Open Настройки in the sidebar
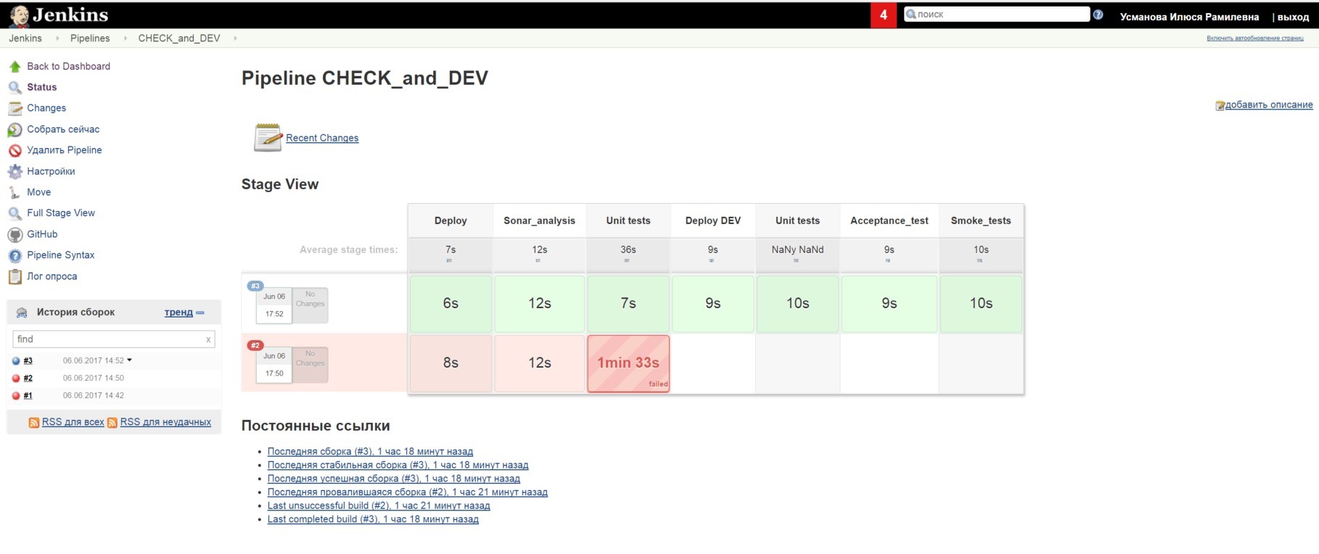 (x=51, y=171)
